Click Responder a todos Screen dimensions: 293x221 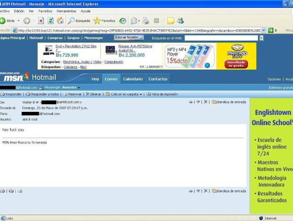(42, 94)
